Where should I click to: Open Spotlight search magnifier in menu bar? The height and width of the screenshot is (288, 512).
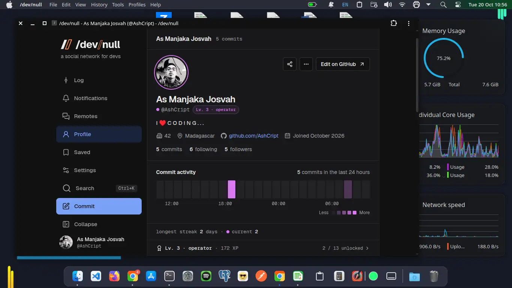coord(443,5)
